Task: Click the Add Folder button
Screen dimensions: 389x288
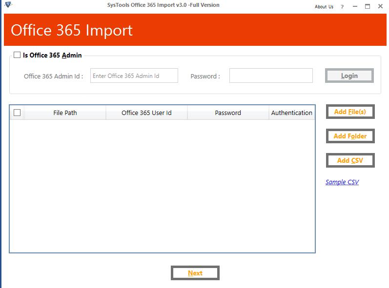Action: click(350, 136)
